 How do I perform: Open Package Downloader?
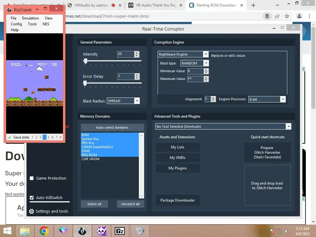tap(177, 200)
